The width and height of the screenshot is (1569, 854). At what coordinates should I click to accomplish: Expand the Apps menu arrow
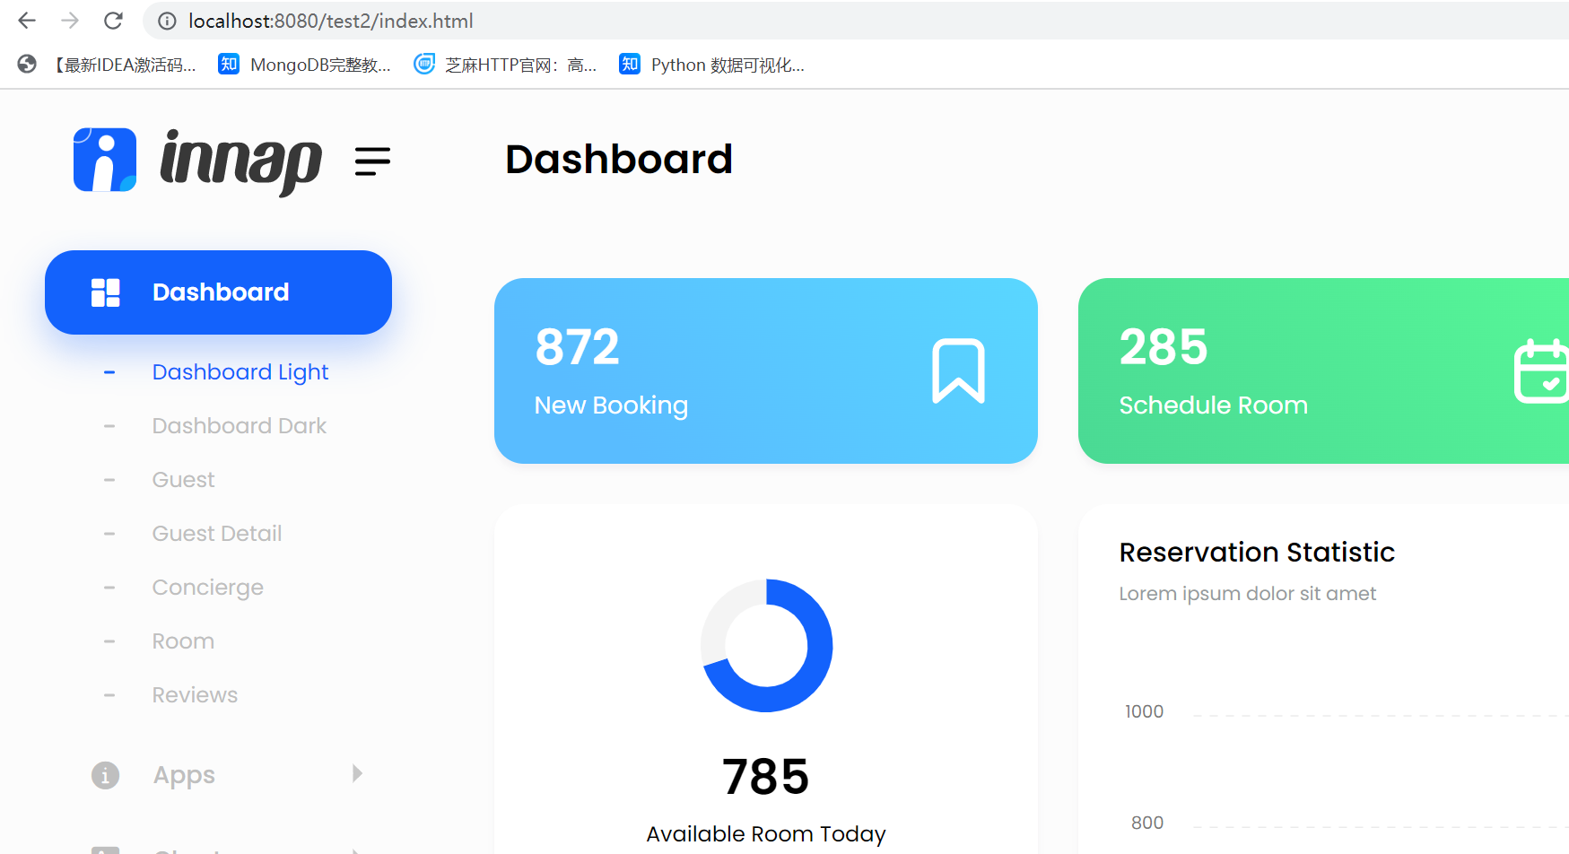[x=357, y=773]
